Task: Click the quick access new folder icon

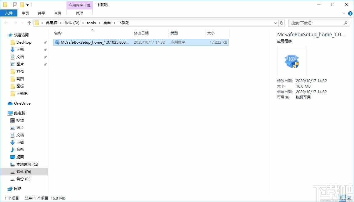Action: tap(22, 5)
